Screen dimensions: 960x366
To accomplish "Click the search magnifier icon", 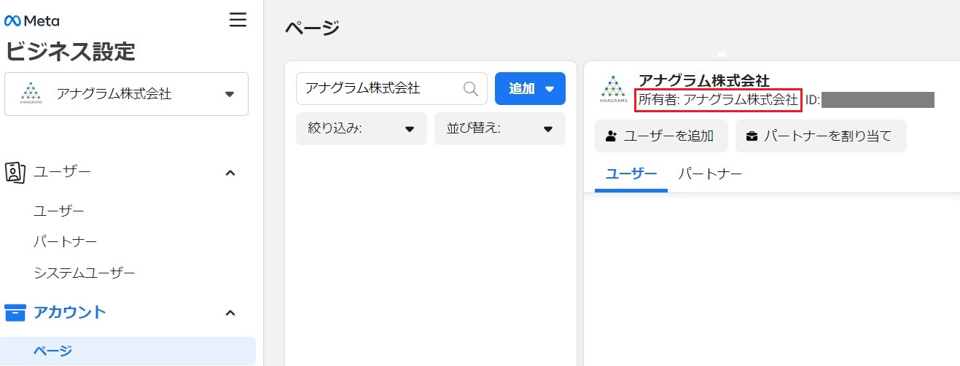I will 471,88.
